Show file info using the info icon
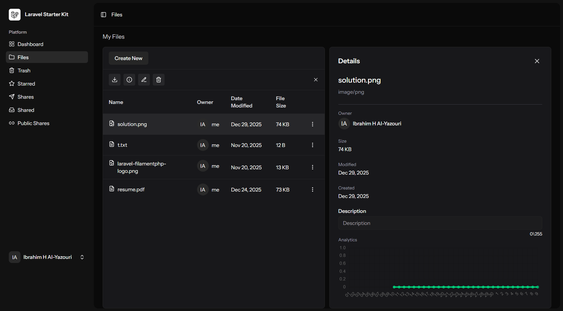This screenshot has height=311, width=563. coord(129,80)
